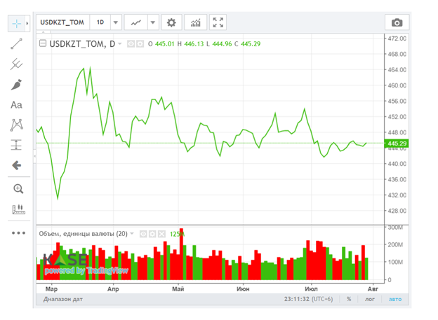The image size is (438, 320).
Task: Toggle fullscreen chart mode
Action: pos(218,22)
